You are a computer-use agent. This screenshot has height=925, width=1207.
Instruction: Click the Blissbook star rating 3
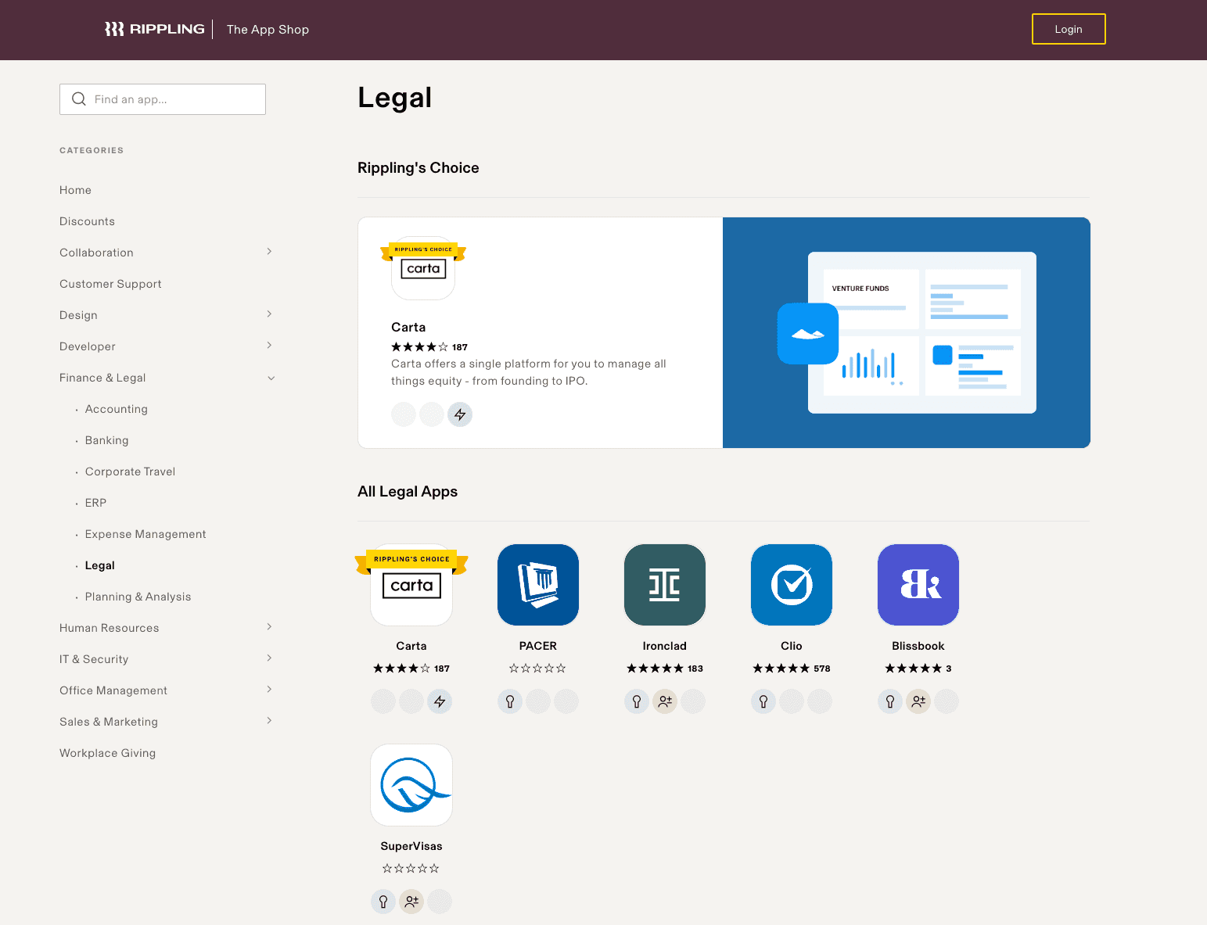pyautogui.click(x=918, y=669)
